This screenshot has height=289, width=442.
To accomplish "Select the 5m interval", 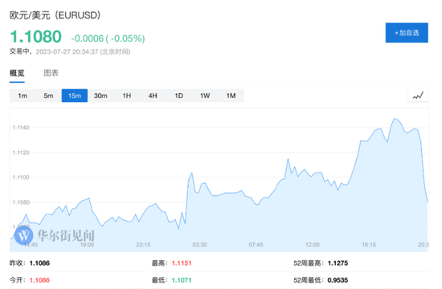I will point(48,96).
